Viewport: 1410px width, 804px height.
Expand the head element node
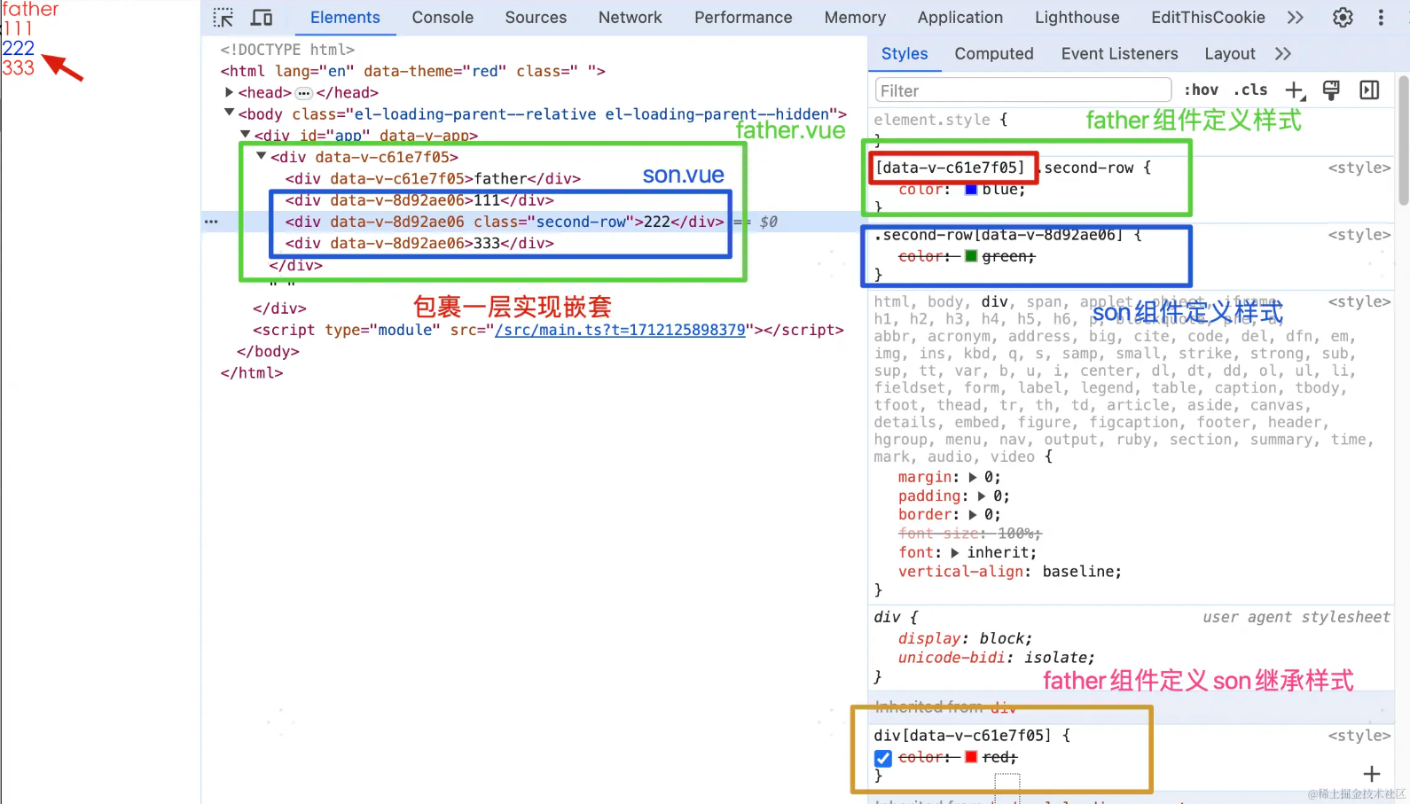point(229,92)
